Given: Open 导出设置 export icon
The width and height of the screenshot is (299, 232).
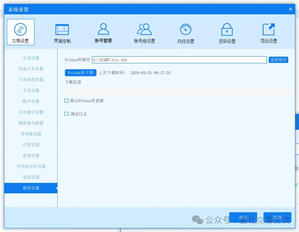Looking at the screenshot, I should coord(269,30).
